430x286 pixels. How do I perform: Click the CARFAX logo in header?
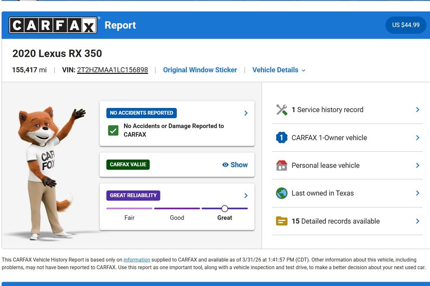click(x=53, y=25)
